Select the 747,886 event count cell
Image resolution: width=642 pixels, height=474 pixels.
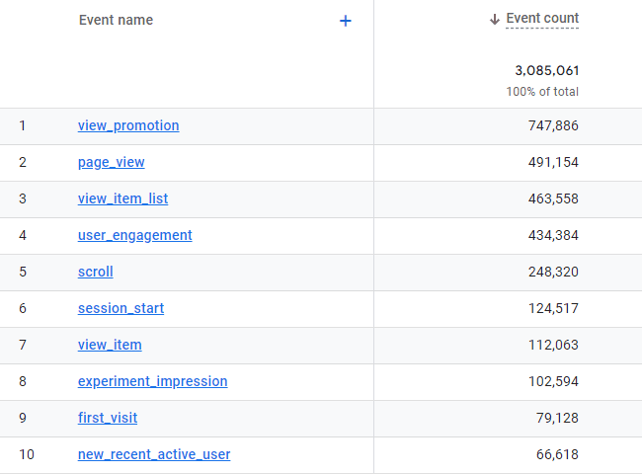(553, 125)
